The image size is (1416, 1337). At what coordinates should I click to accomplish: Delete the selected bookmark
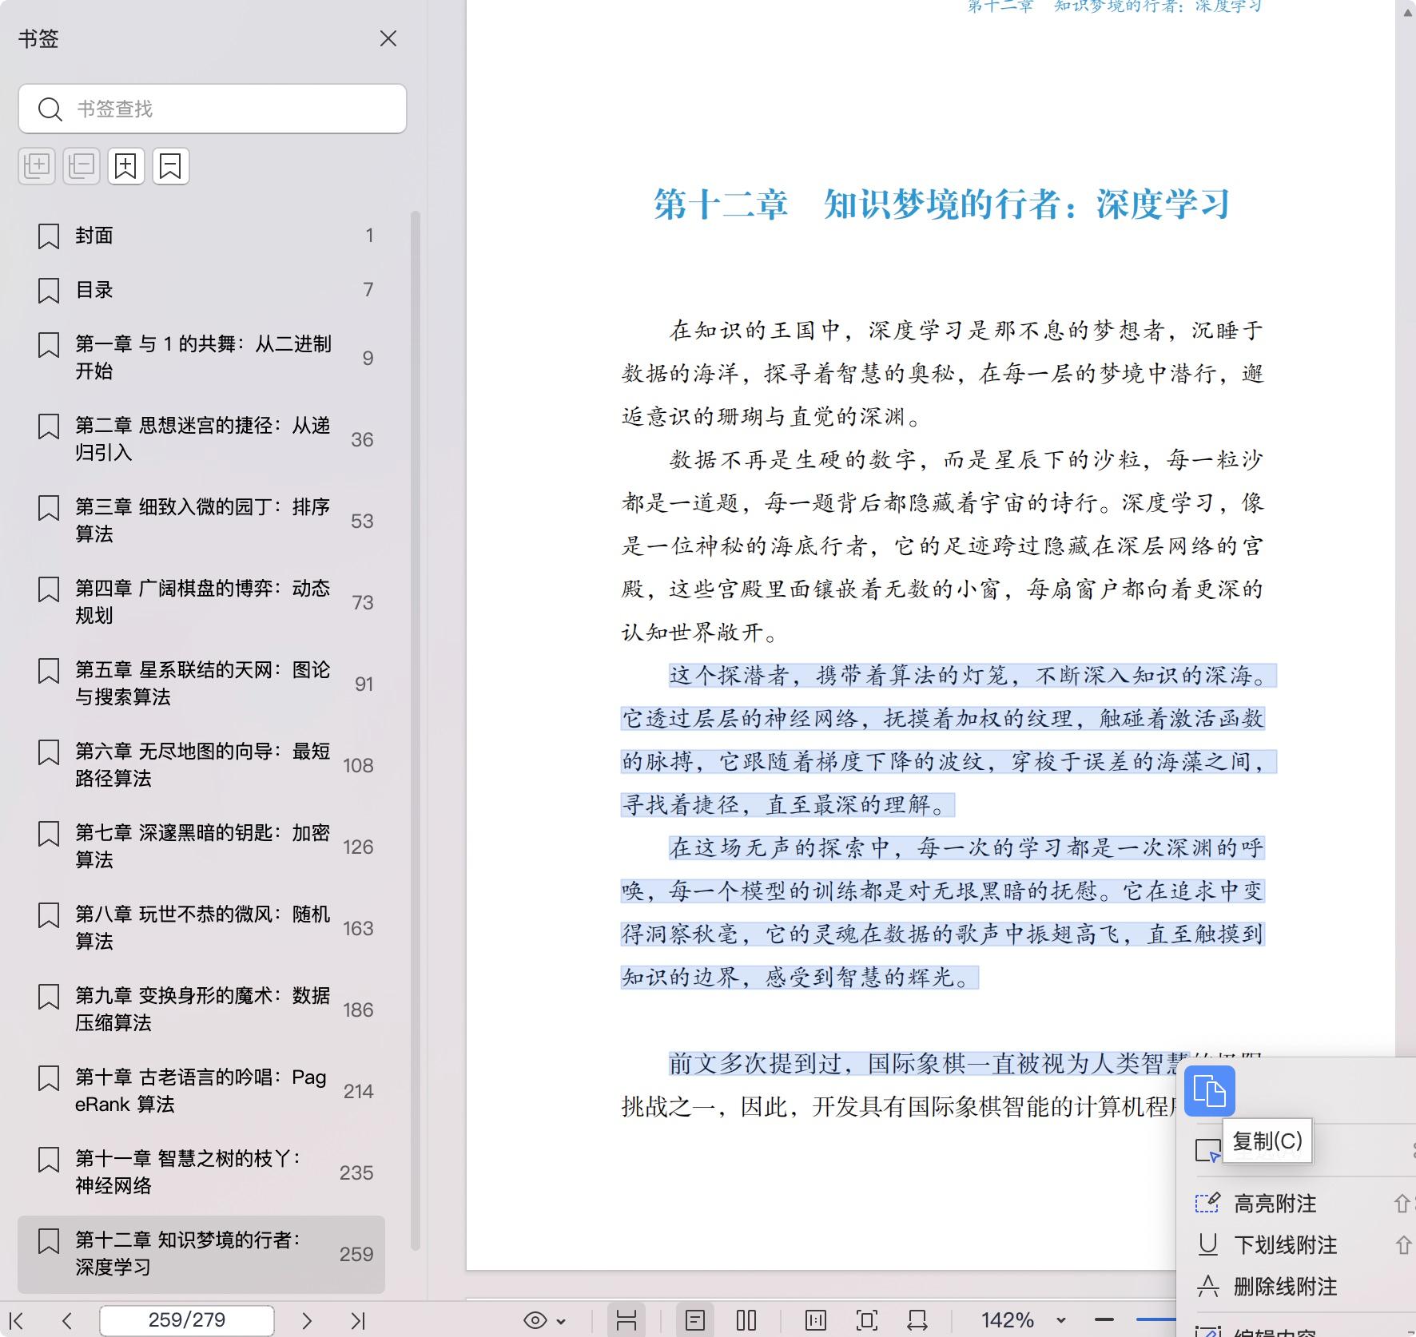coord(170,166)
